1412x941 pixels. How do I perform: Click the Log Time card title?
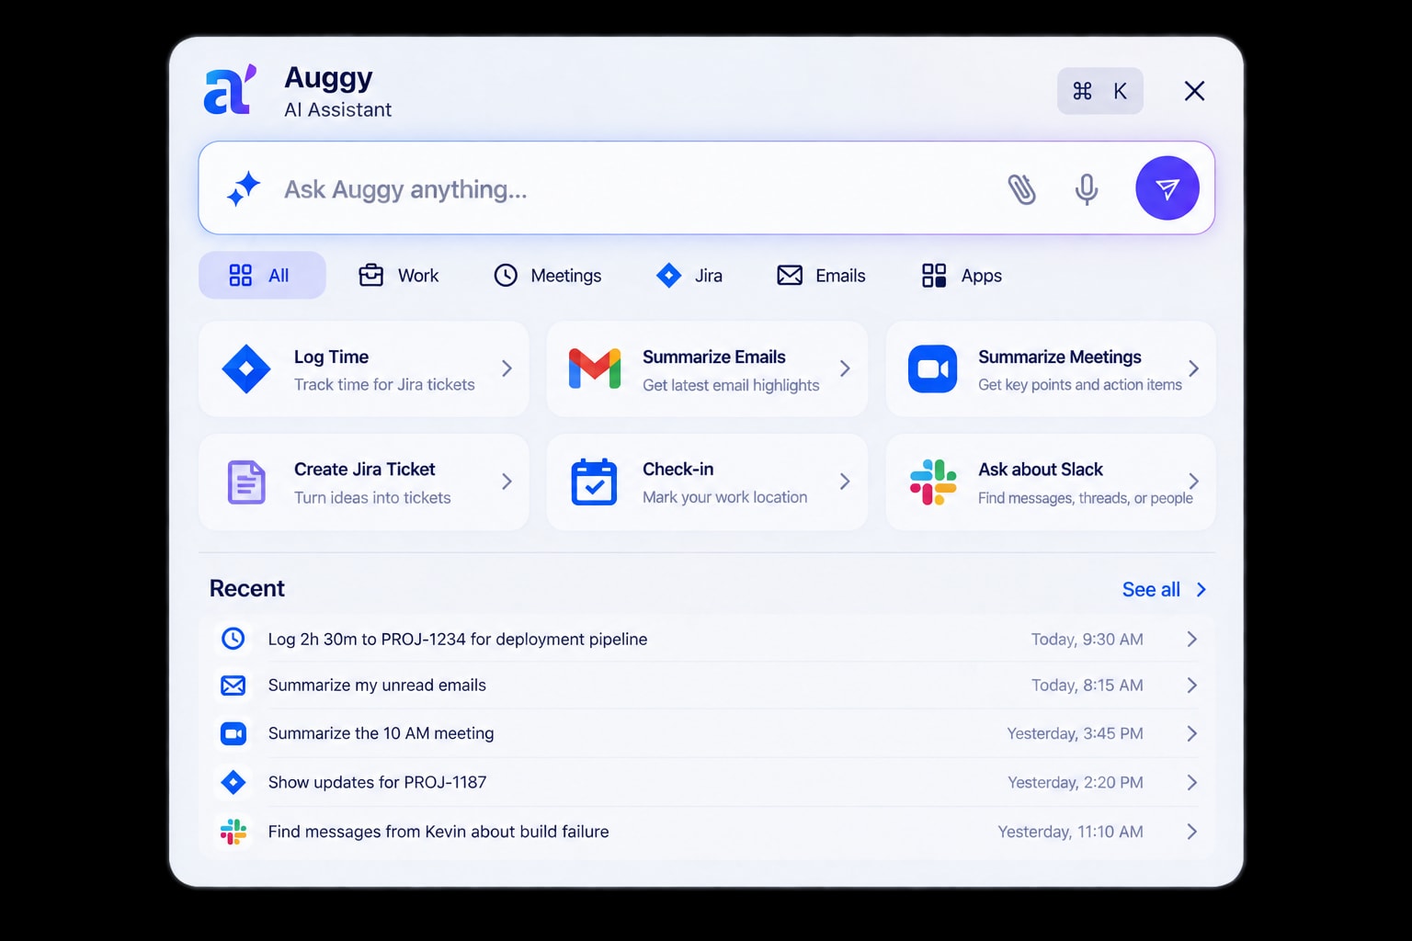click(331, 357)
